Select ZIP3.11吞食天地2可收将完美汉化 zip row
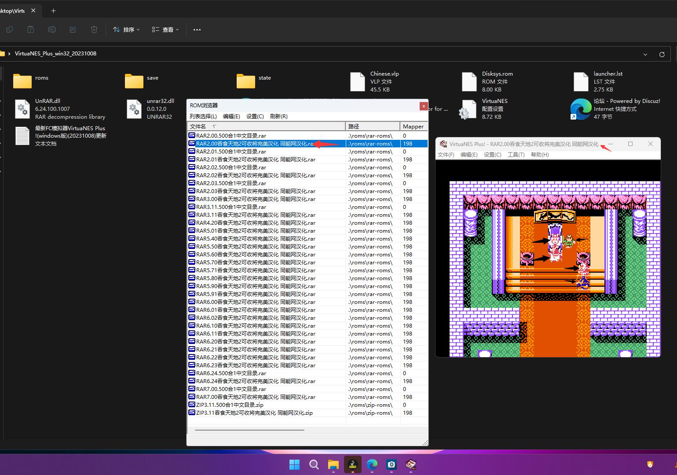This screenshot has width=677, height=475. point(307,413)
